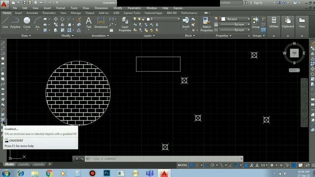This screenshot has width=315, height=177.
Task: Select the Stretch tool in the Modify panel
Action: 56,30
